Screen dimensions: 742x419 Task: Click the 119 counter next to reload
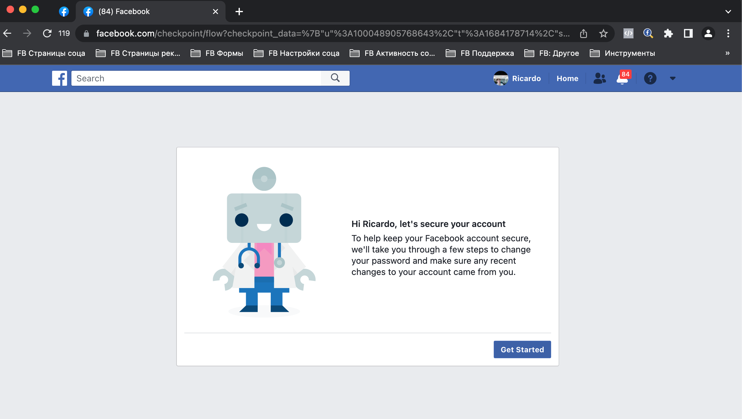[64, 33]
